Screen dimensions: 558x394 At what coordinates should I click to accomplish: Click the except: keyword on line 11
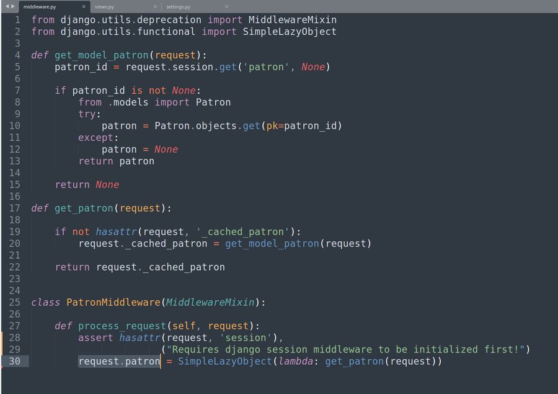99,138
